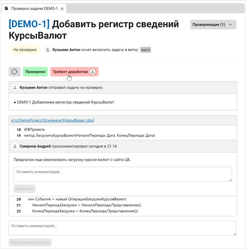Click the avatar next to 'отправил задачу на проверку'

point(15,87)
